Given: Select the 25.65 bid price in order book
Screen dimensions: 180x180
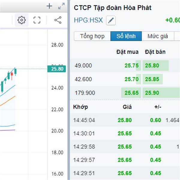Looking at the screenshot, I should tap(132, 93).
